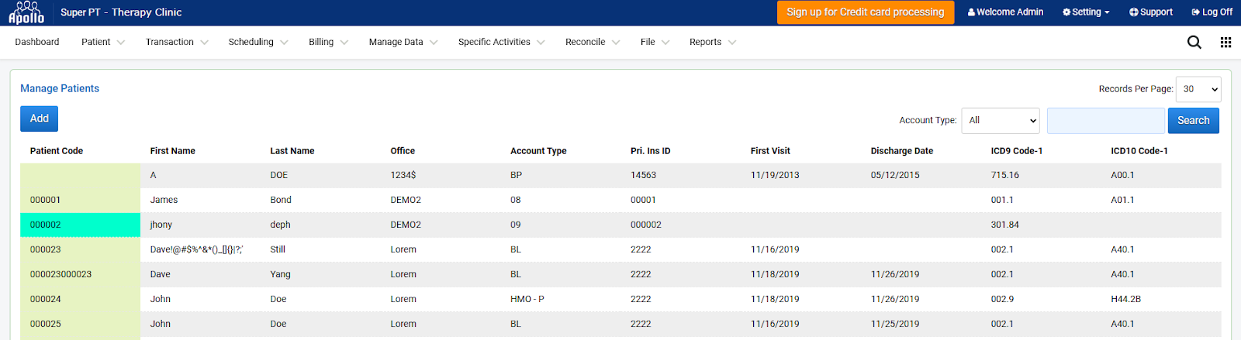Select highlighted patient code 000002 cell

point(81,225)
